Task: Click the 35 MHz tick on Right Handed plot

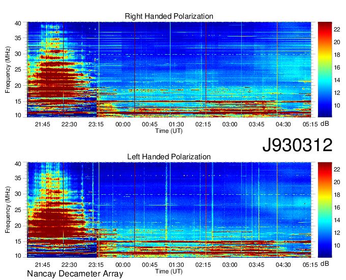Action: click(x=18, y=38)
